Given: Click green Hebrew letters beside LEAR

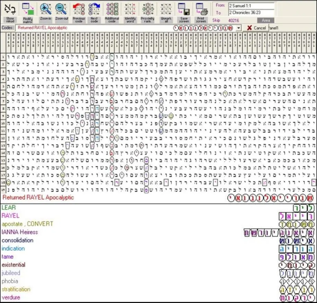Looking at the screenshot, I should (304, 208).
